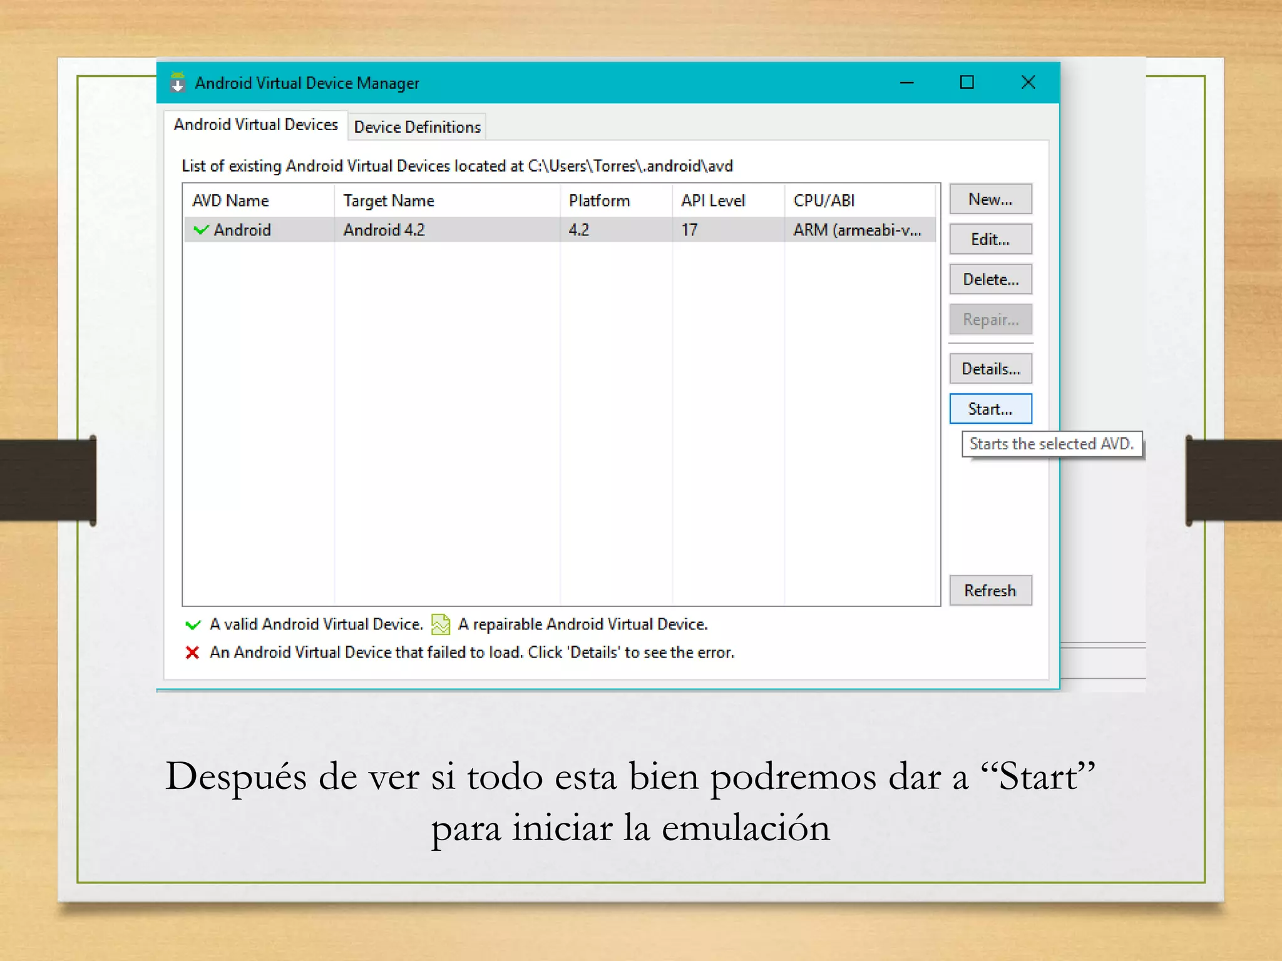Maximize the Android Virtual Device Manager window
The height and width of the screenshot is (961, 1282).
[967, 83]
